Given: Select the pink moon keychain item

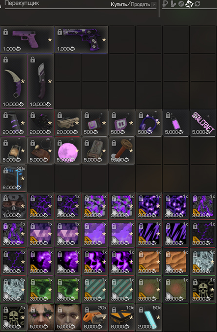Looking at the screenshot, I should [x=68, y=151].
